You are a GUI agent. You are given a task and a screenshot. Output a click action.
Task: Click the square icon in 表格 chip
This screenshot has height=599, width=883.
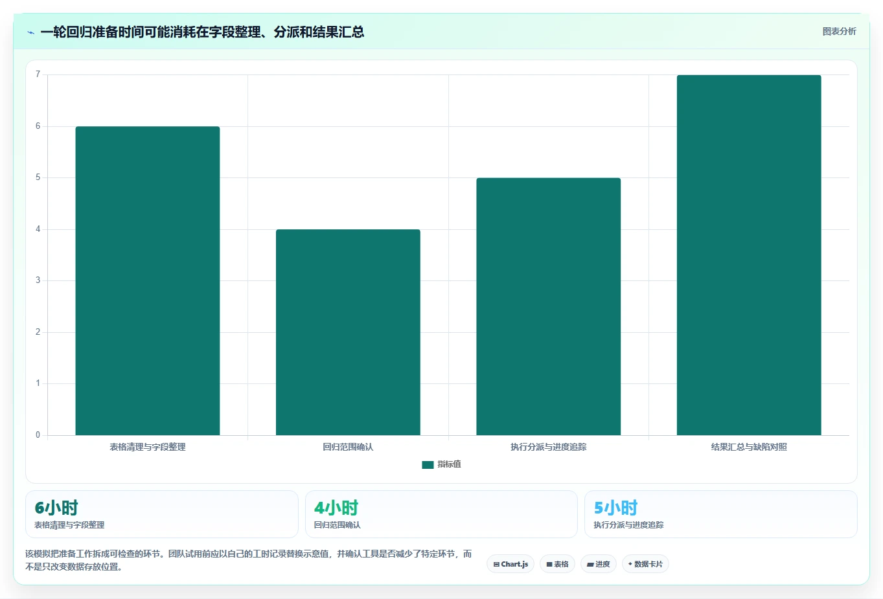pyautogui.click(x=549, y=565)
